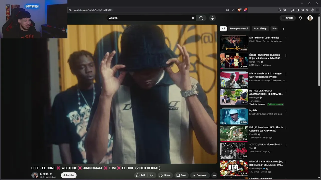Viewport: 321px width, 180px height.
Task: Open the account avatar menu
Action: [x=310, y=18]
